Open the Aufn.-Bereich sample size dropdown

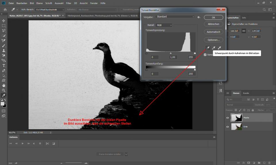(x=50, y=9)
